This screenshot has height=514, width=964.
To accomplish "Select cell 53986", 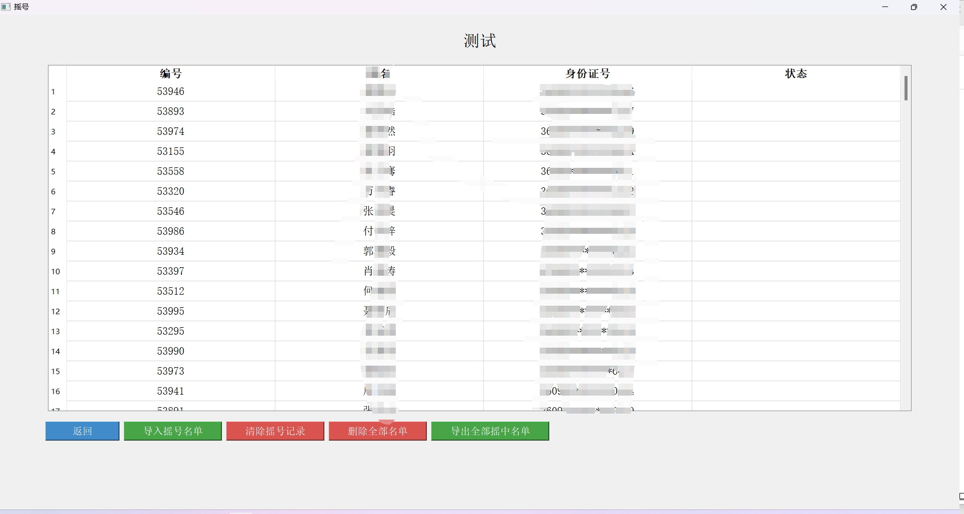I will point(171,231).
